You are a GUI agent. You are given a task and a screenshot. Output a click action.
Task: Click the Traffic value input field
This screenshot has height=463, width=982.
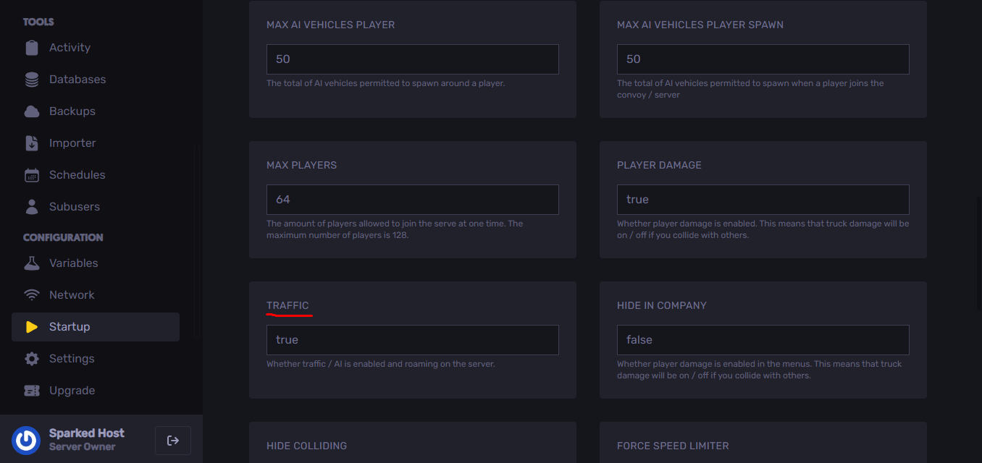click(413, 340)
